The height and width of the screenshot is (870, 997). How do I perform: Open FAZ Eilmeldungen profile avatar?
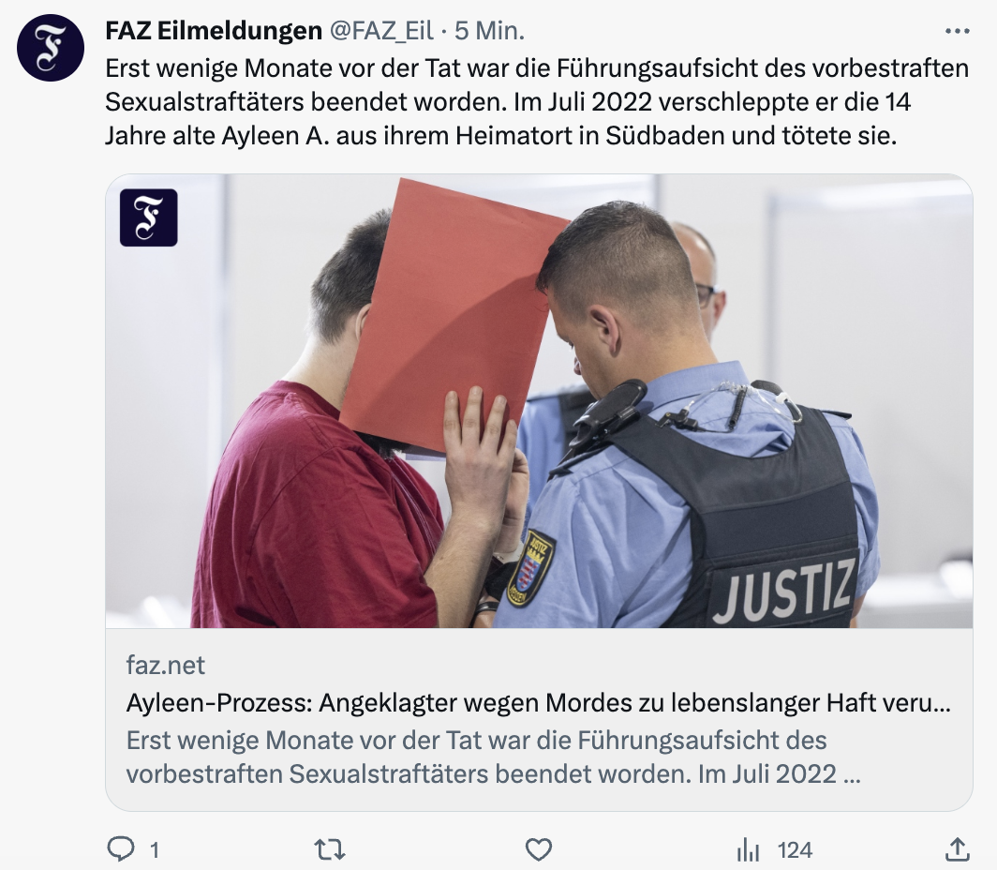coord(51,48)
